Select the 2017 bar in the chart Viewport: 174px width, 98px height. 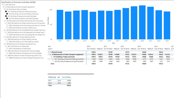117,24
